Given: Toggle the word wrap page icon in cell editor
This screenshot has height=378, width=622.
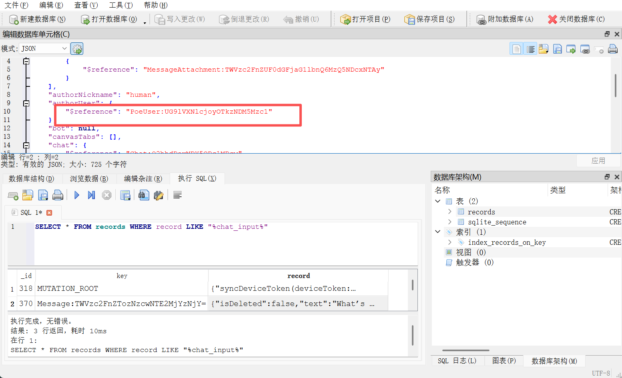Looking at the screenshot, I should coord(516,49).
